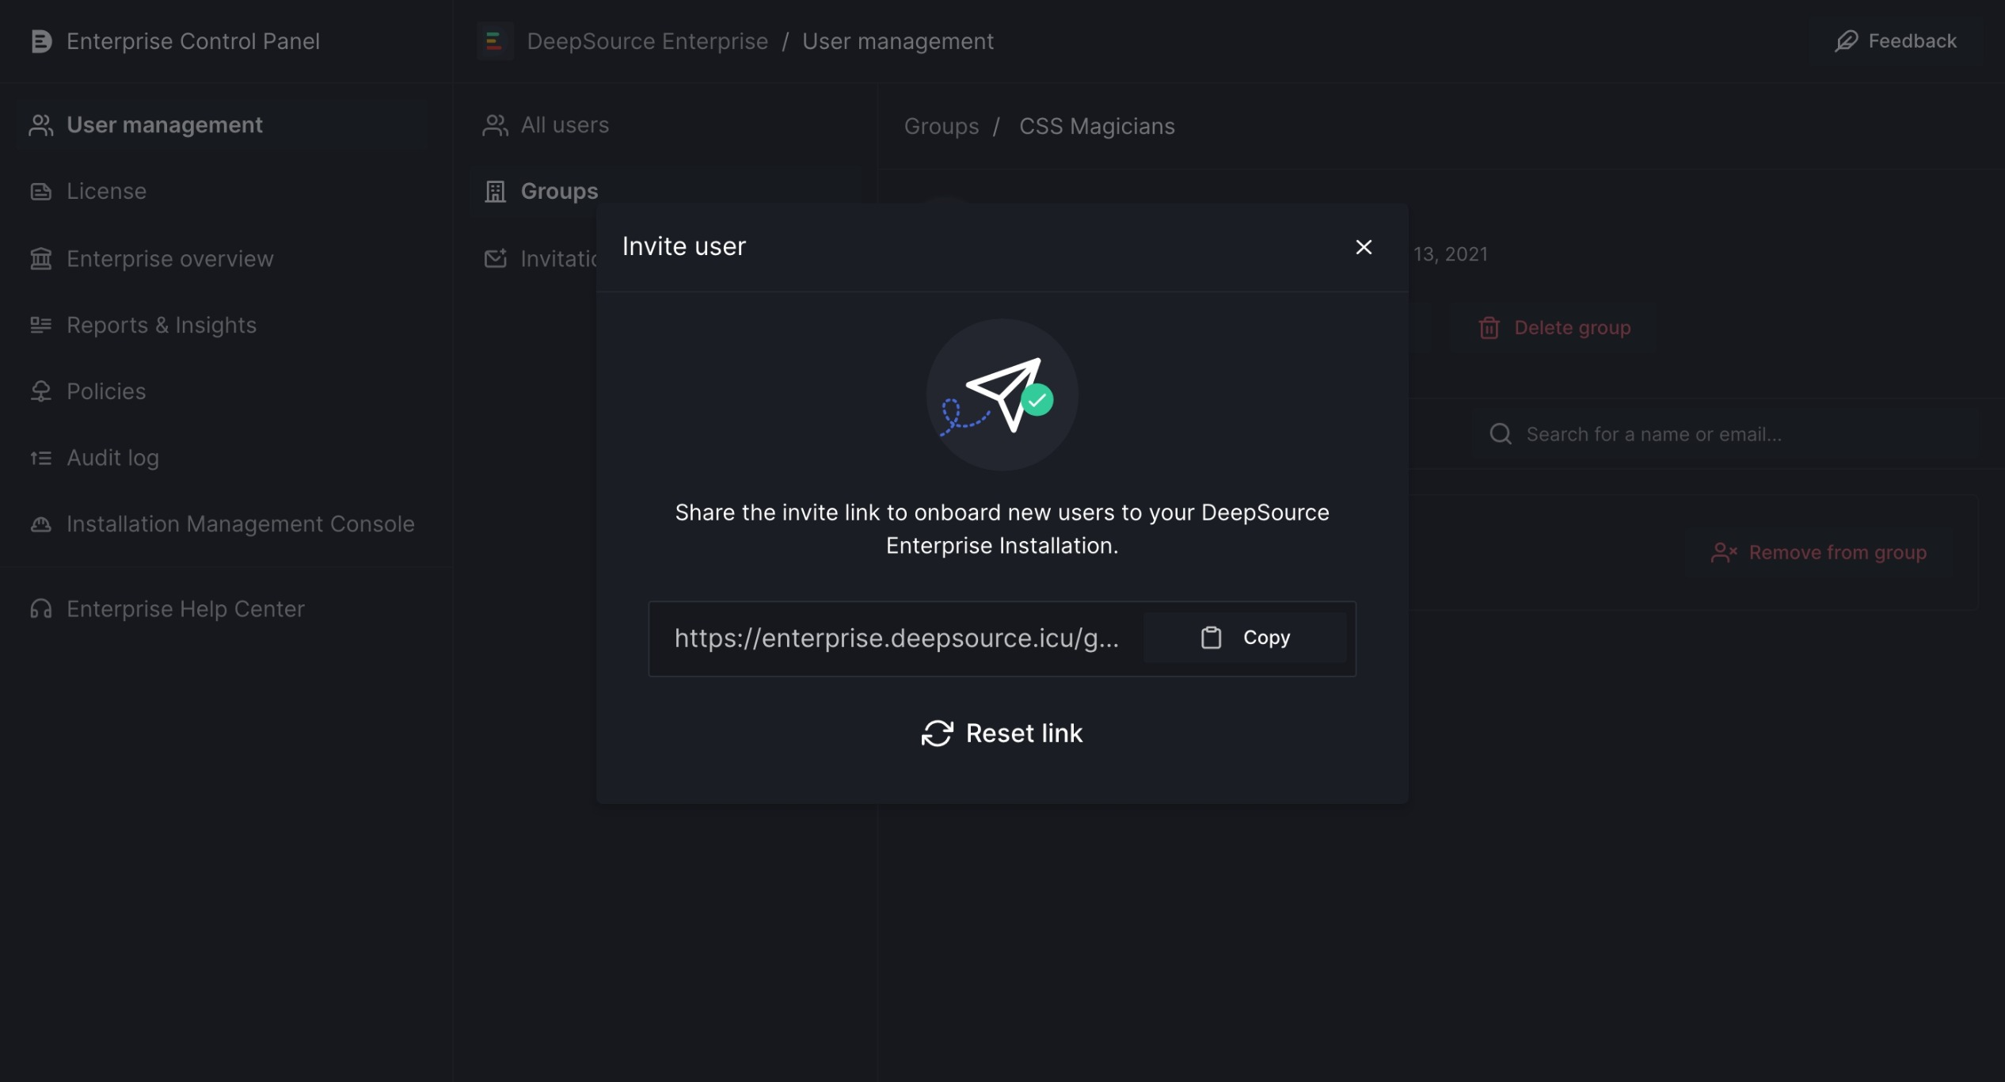2005x1082 pixels.
Task: Open the License section via its document icon
Action: 41,190
